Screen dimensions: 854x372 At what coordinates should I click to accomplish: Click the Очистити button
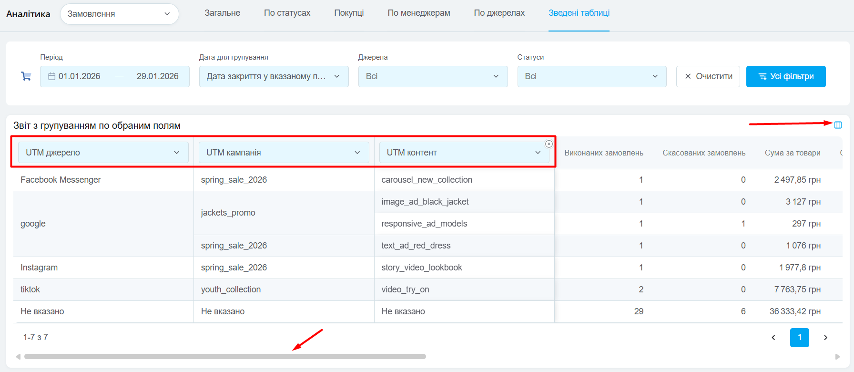pos(708,76)
